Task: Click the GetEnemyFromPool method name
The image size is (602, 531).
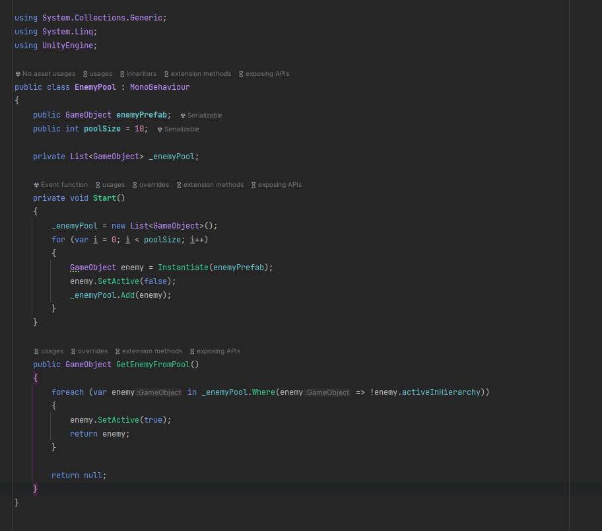Action: click(x=153, y=365)
